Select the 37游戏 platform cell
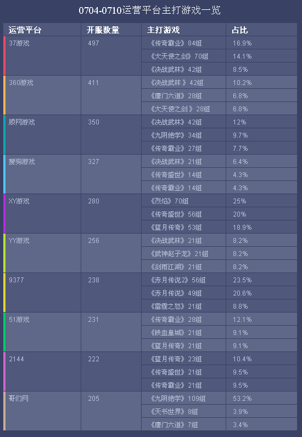 43,56
